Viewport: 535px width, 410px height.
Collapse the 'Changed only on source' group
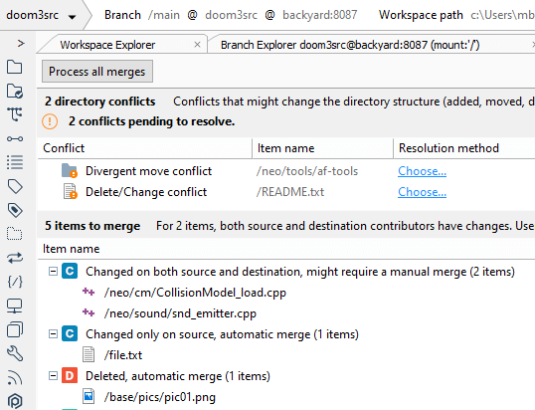tap(54, 334)
